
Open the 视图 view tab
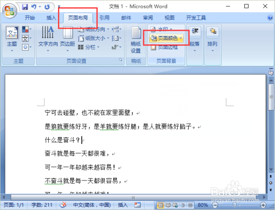tap(169, 17)
